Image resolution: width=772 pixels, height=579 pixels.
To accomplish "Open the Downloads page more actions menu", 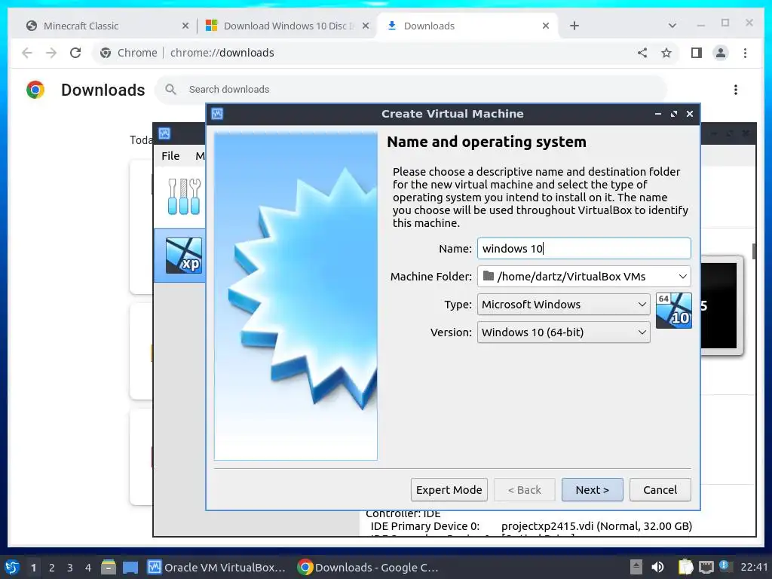I will tap(736, 90).
